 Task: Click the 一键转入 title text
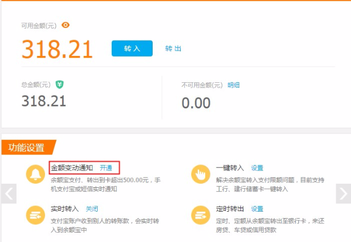pyautogui.click(x=229, y=168)
